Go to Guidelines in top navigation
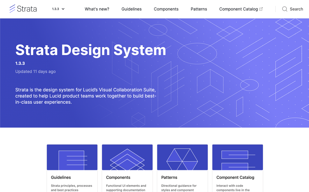This screenshot has width=309, height=192. tap(132, 9)
